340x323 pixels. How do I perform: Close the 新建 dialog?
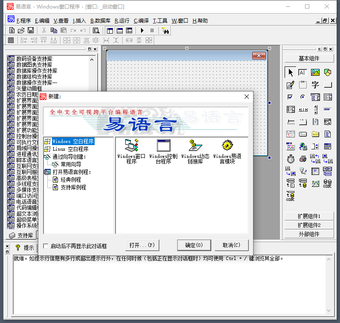pos(247,97)
